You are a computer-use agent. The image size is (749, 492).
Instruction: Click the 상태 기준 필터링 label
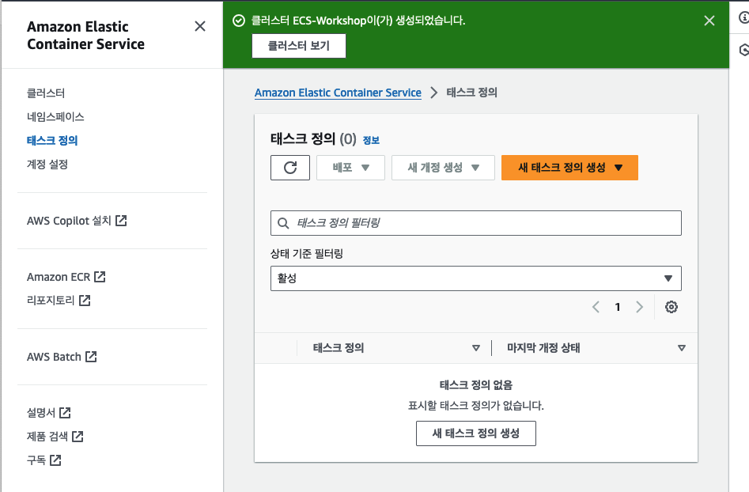click(307, 254)
